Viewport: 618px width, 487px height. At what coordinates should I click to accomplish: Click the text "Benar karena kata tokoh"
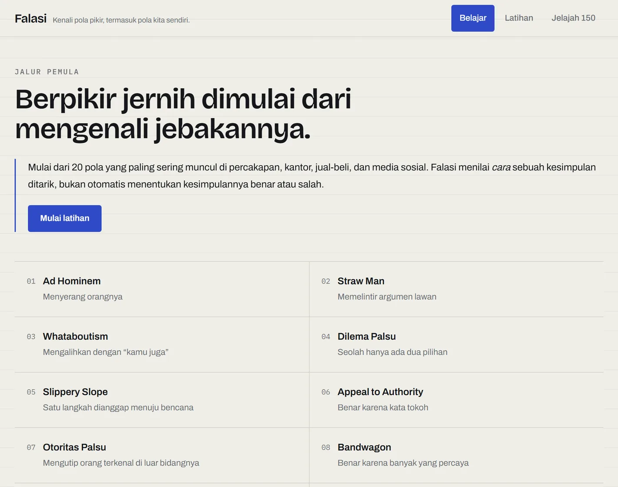(383, 407)
